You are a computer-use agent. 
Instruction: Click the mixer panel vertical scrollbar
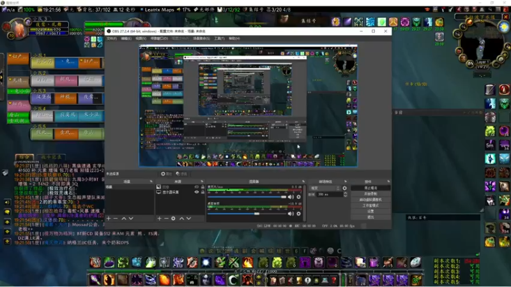[x=305, y=203]
